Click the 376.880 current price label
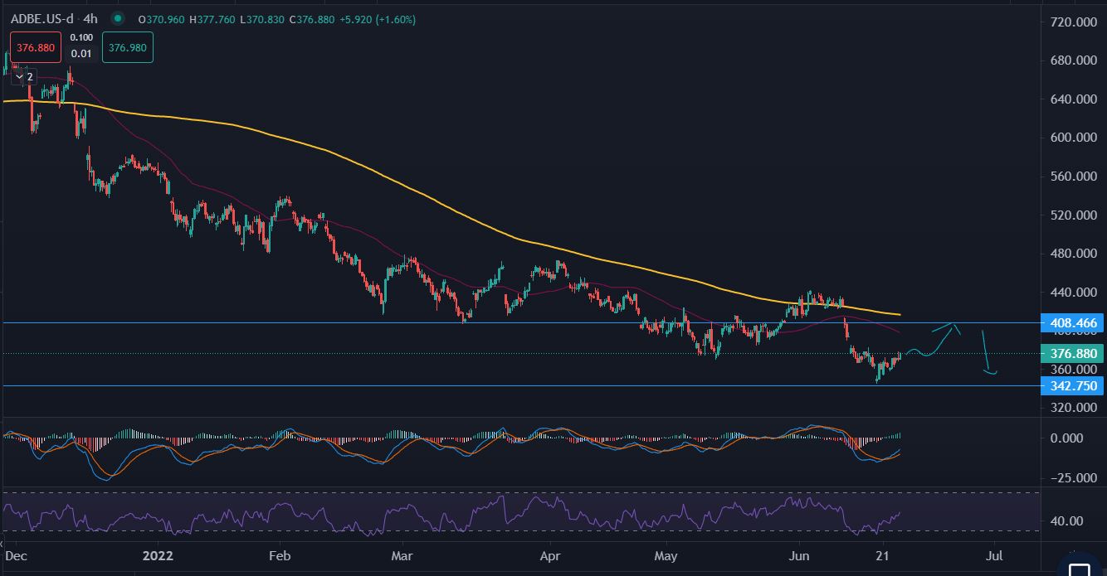This screenshot has width=1107, height=576. point(1073,353)
